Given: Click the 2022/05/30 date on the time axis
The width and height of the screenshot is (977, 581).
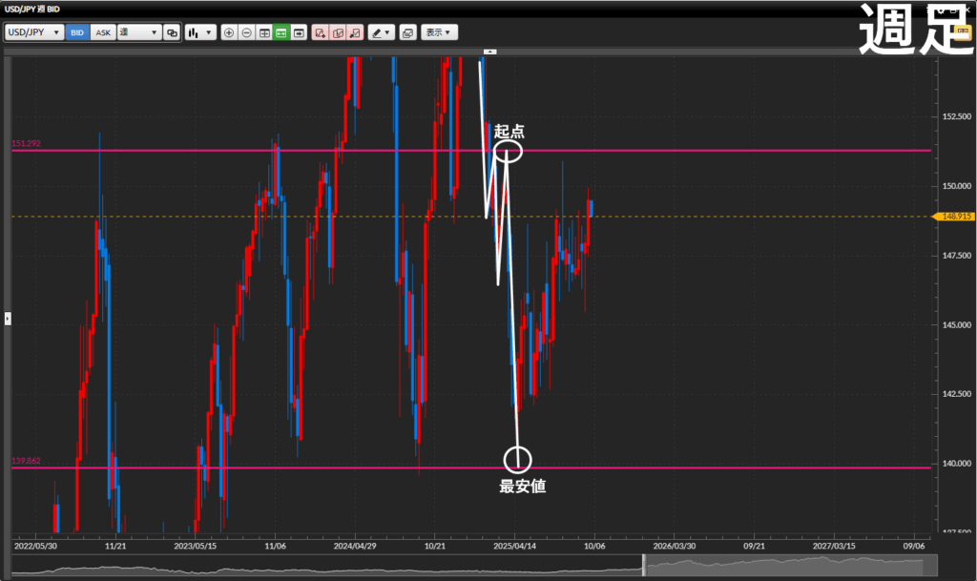Looking at the screenshot, I should (35, 546).
